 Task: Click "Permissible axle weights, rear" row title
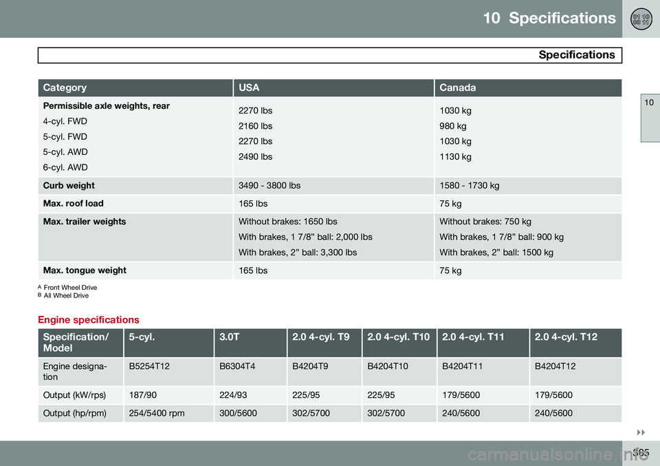[106, 106]
